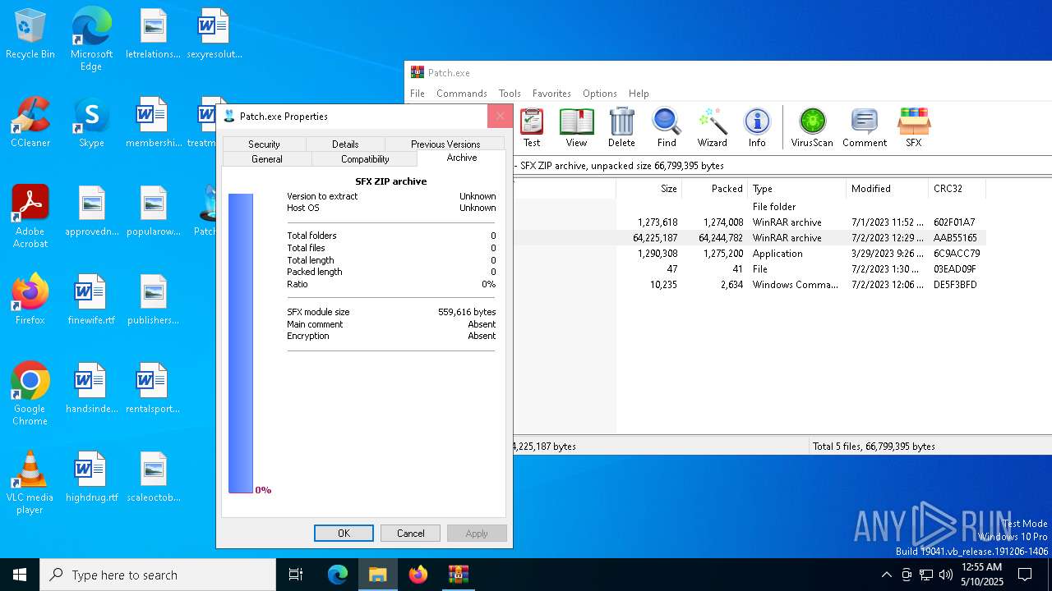The height and width of the screenshot is (591, 1052).
Task: Switch to the Security tab
Action: click(264, 144)
